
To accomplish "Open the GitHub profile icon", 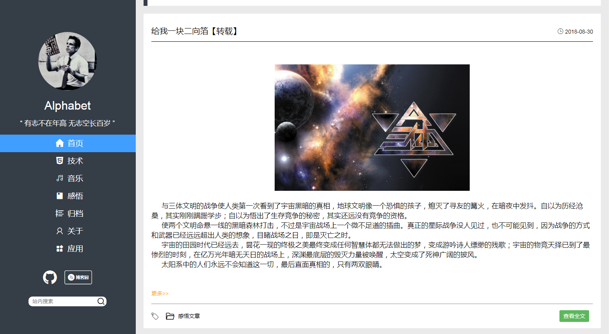I will click(50, 277).
